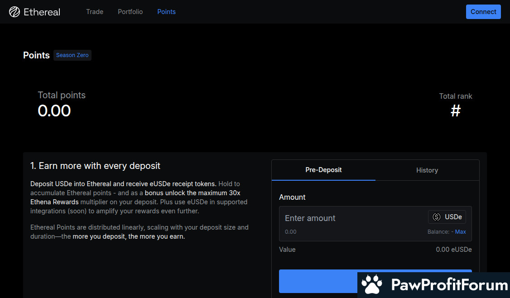Viewport: 510px width, 298px height.
Task: Click the Max balance link
Action: click(x=460, y=232)
